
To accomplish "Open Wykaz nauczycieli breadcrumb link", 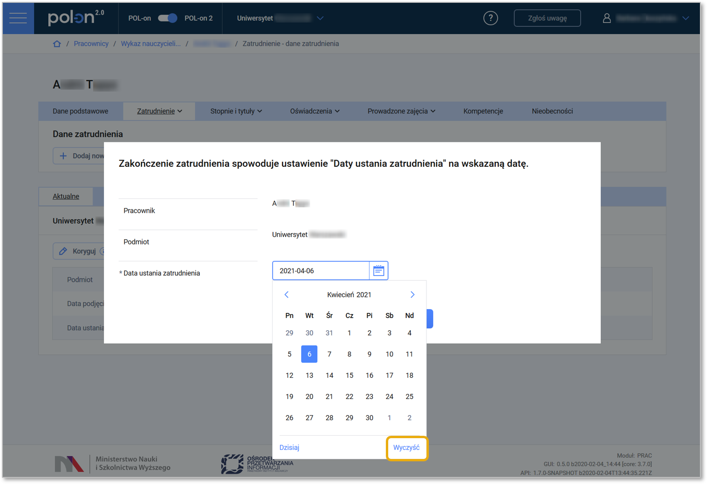I will (x=151, y=43).
